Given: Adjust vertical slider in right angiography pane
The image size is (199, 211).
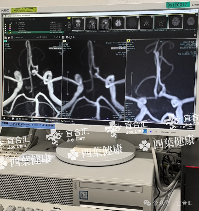Looking at the screenshot, I should (131, 84).
